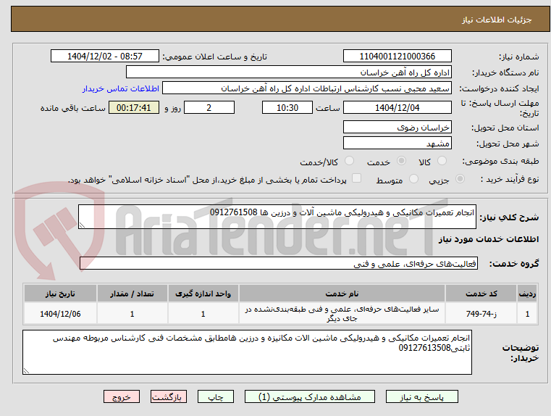Click the date cell 1404/12/06
The width and height of the screenshot is (551, 416).
point(60,314)
